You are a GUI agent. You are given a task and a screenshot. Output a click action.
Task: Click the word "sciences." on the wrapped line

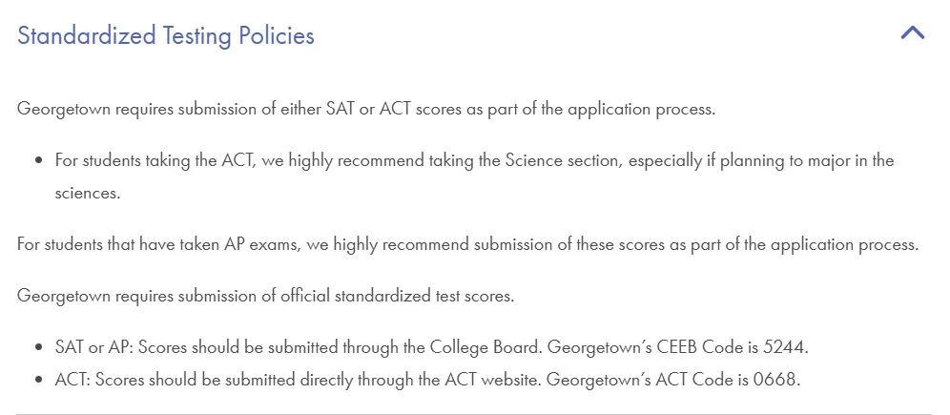(87, 194)
